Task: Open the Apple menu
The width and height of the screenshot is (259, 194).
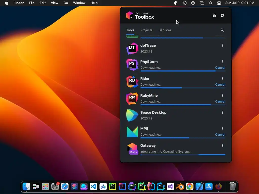Action: pos(7,3)
